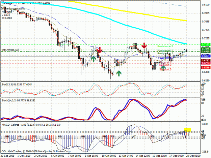
Task: Click the ODL MetaTrader copyright text
Action: click(36, 151)
